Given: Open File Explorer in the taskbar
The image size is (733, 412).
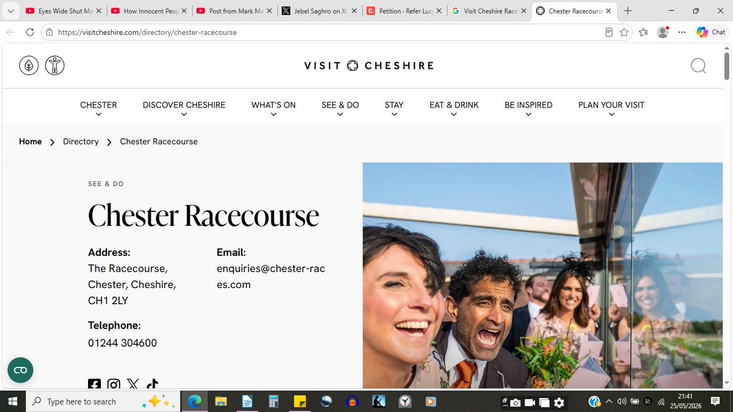Looking at the screenshot, I should tap(221, 402).
